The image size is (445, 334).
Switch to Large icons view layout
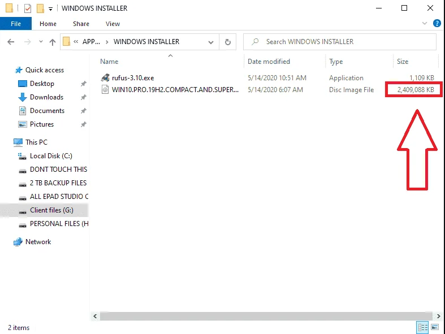click(435, 327)
